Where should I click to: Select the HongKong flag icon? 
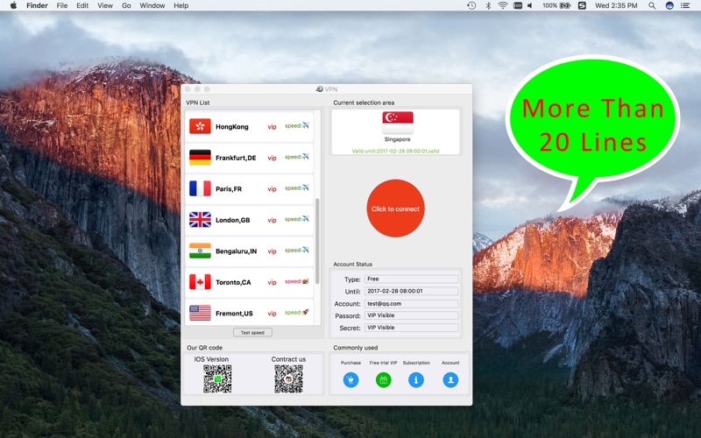click(200, 126)
